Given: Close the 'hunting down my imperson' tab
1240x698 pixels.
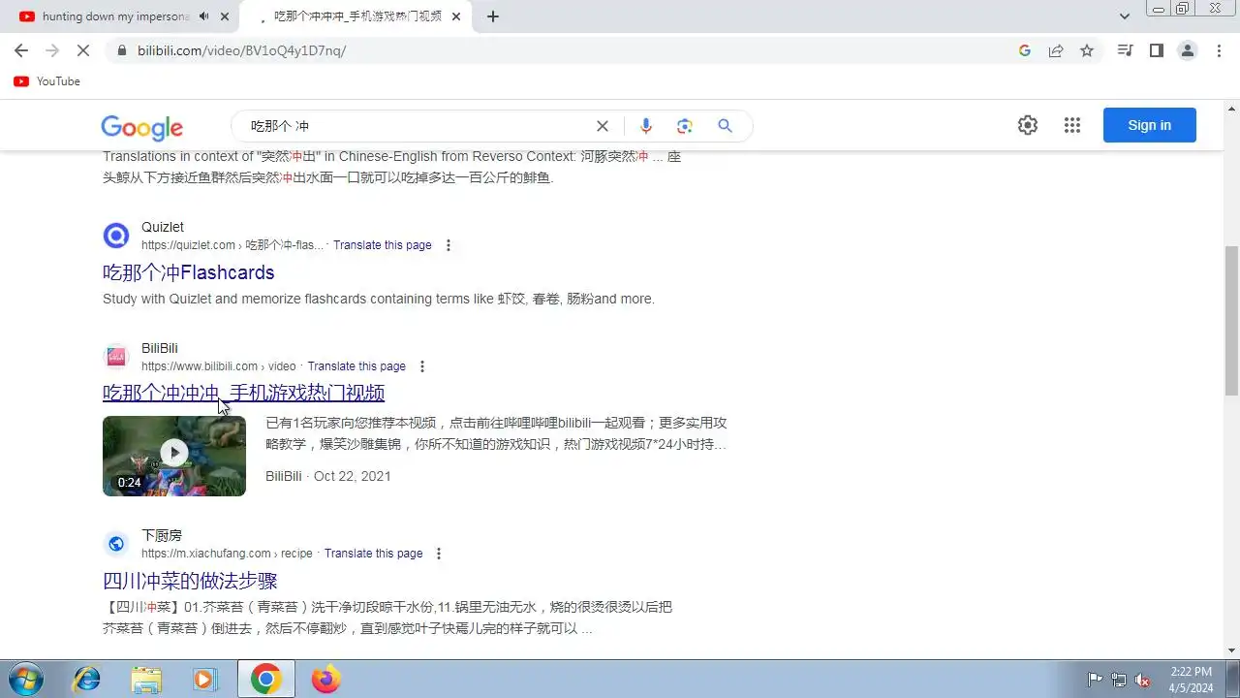Looking at the screenshot, I should coord(225,16).
